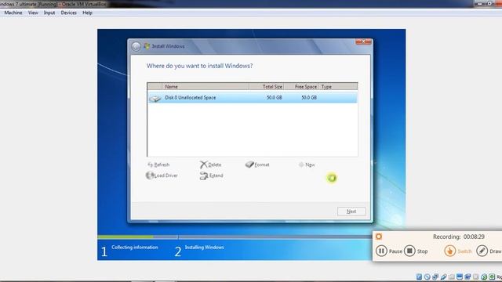Click the Format link text
The image size is (502, 282).
[262, 164]
